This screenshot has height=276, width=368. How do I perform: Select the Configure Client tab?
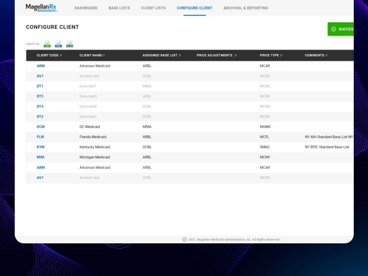click(195, 8)
